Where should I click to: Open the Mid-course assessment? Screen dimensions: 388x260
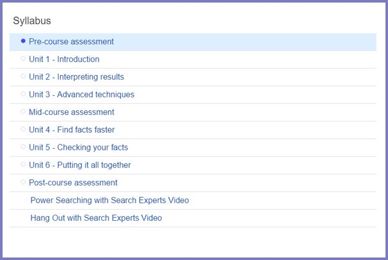click(x=72, y=112)
